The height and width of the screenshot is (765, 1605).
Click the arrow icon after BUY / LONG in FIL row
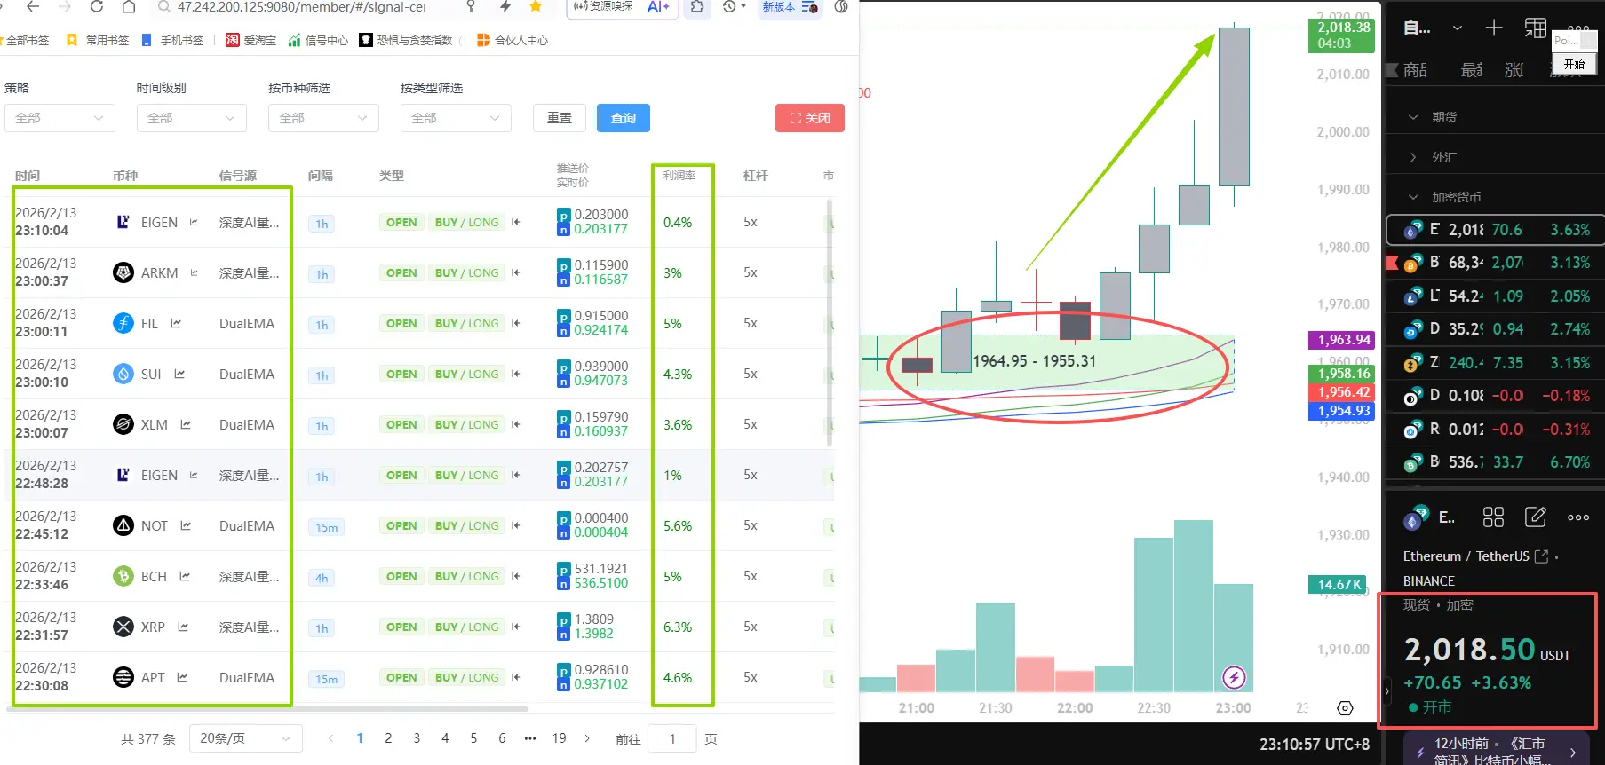pyautogui.click(x=516, y=323)
